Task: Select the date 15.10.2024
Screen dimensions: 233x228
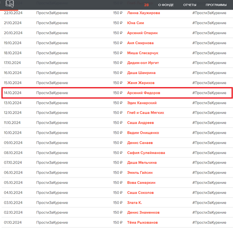Action: pos(13,83)
